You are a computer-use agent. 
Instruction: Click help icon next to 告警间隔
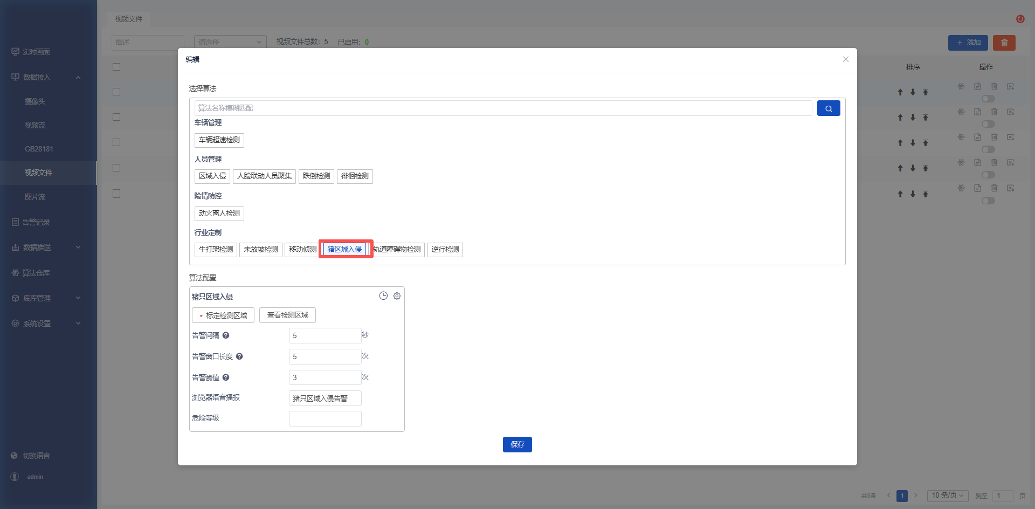[226, 335]
